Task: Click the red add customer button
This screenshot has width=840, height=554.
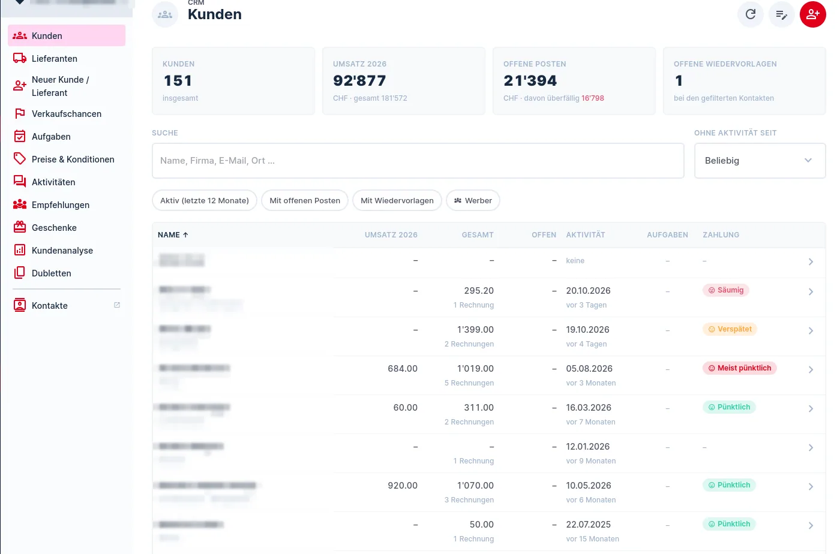Action: coord(813,14)
